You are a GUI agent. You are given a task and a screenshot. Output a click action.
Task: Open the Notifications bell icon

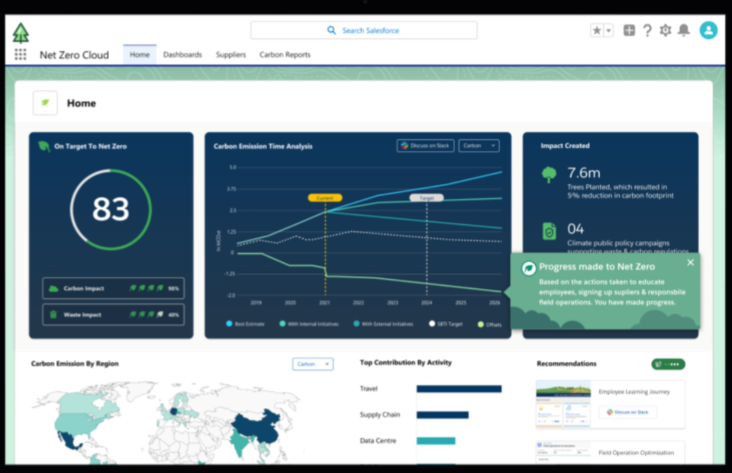pyautogui.click(x=684, y=30)
